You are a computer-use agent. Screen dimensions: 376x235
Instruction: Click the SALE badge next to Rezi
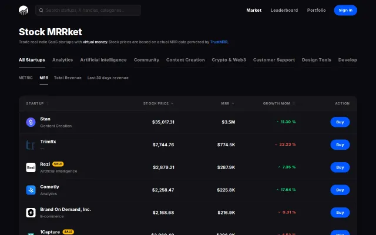[x=58, y=164]
